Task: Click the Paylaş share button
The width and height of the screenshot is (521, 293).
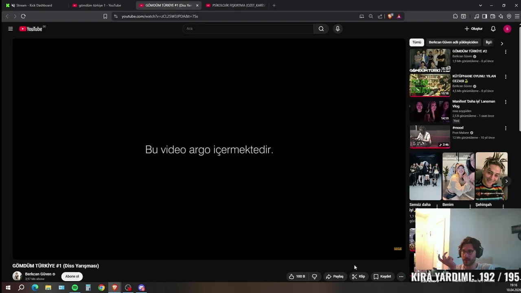Action: 335,276
